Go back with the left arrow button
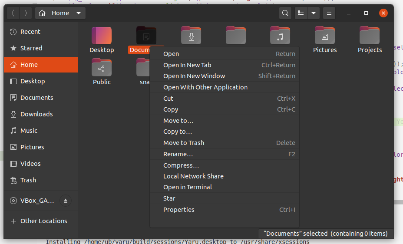Viewport: 403px width, 244px height. click(x=13, y=13)
